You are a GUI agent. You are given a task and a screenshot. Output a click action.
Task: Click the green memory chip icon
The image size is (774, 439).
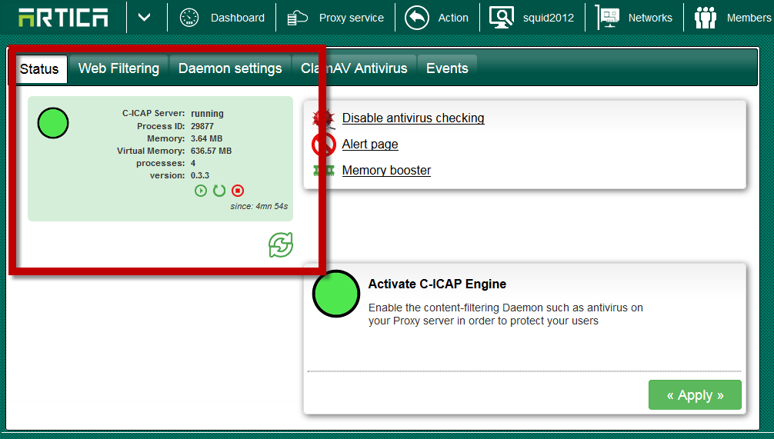click(324, 171)
